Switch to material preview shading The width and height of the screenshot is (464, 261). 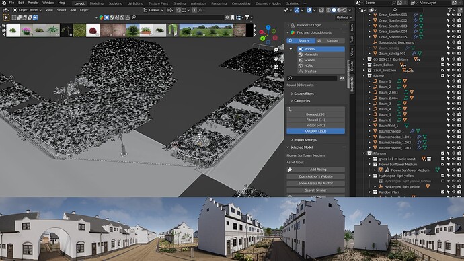click(339, 10)
